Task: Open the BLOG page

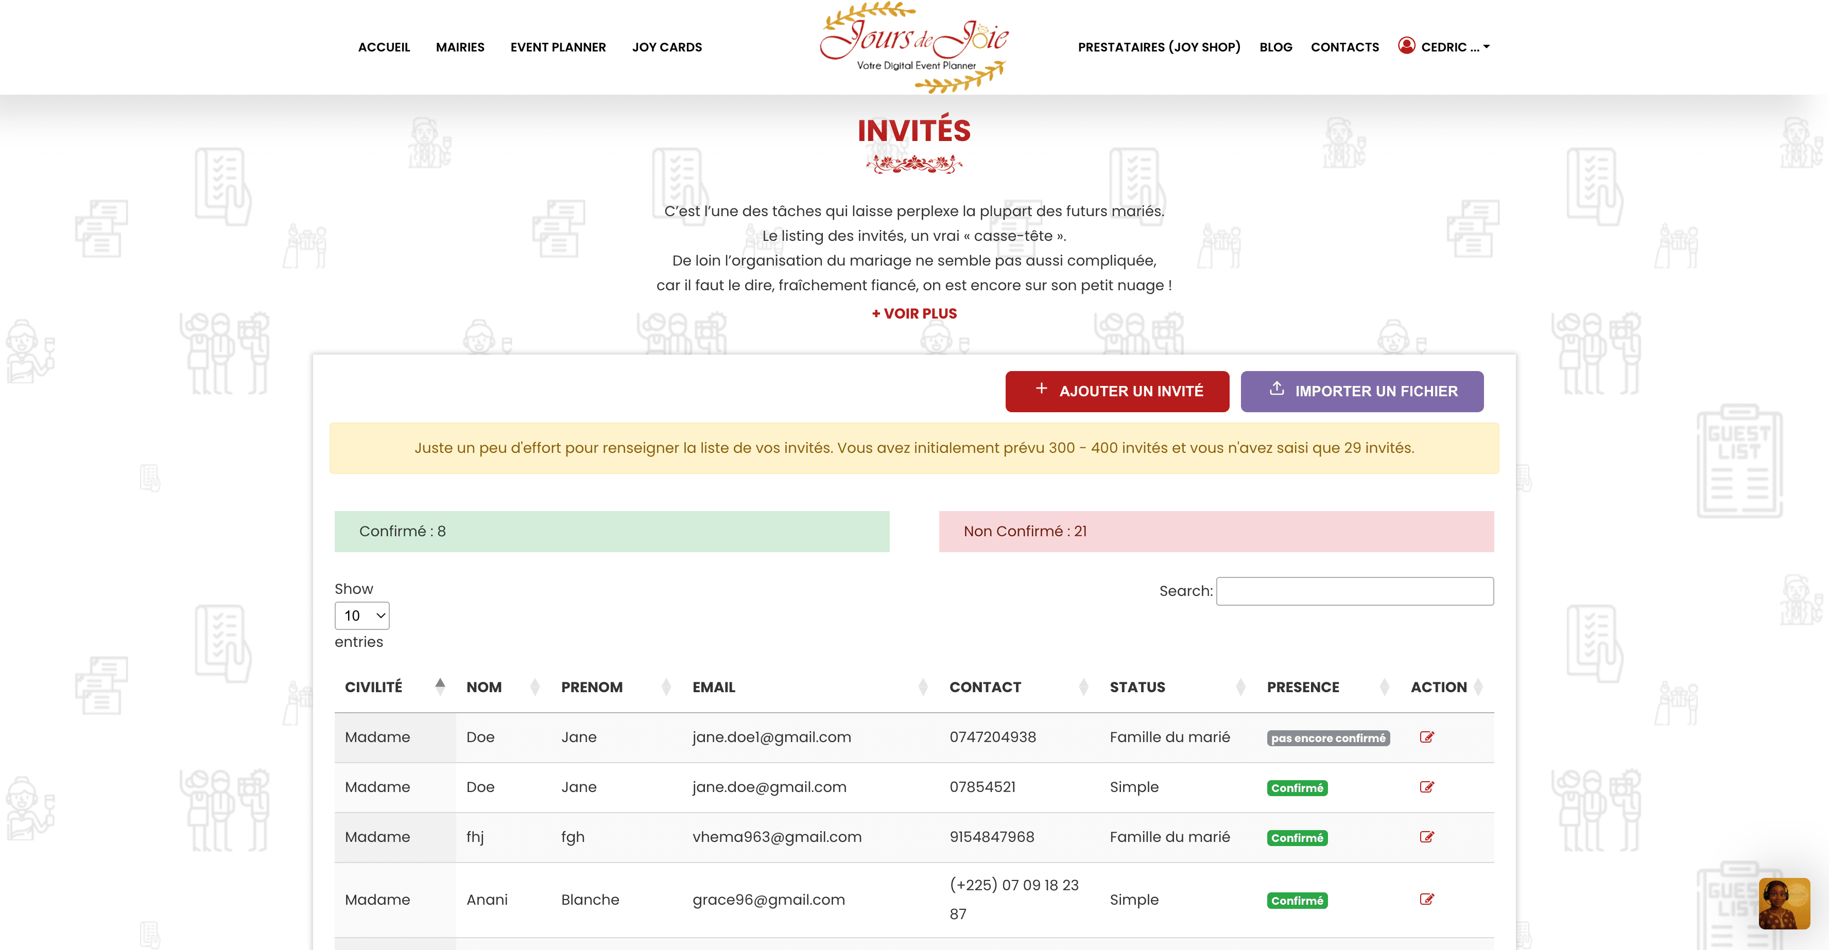Action: click(x=1275, y=47)
